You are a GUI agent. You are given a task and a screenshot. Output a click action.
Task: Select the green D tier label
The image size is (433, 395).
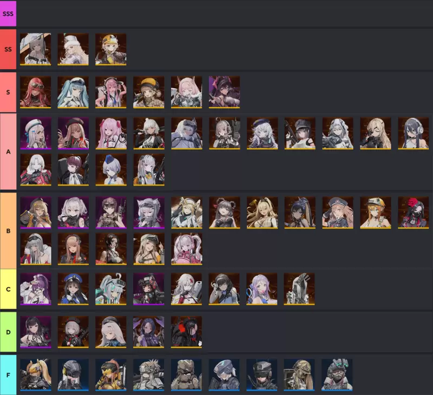point(8,332)
